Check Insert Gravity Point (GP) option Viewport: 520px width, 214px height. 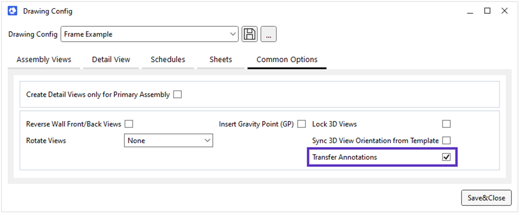tap(302, 124)
